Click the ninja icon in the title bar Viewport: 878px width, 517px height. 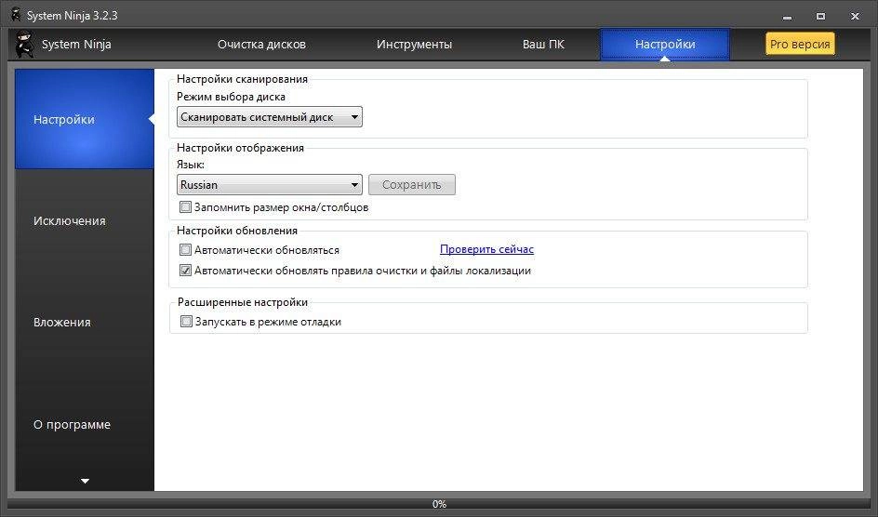16,15
